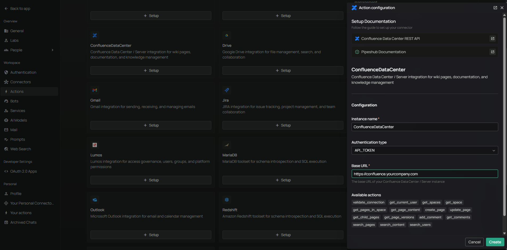Image resolution: width=507 pixels, height=250 pixels.
Task: Click the Create button
Action: (x=495, y=242)
